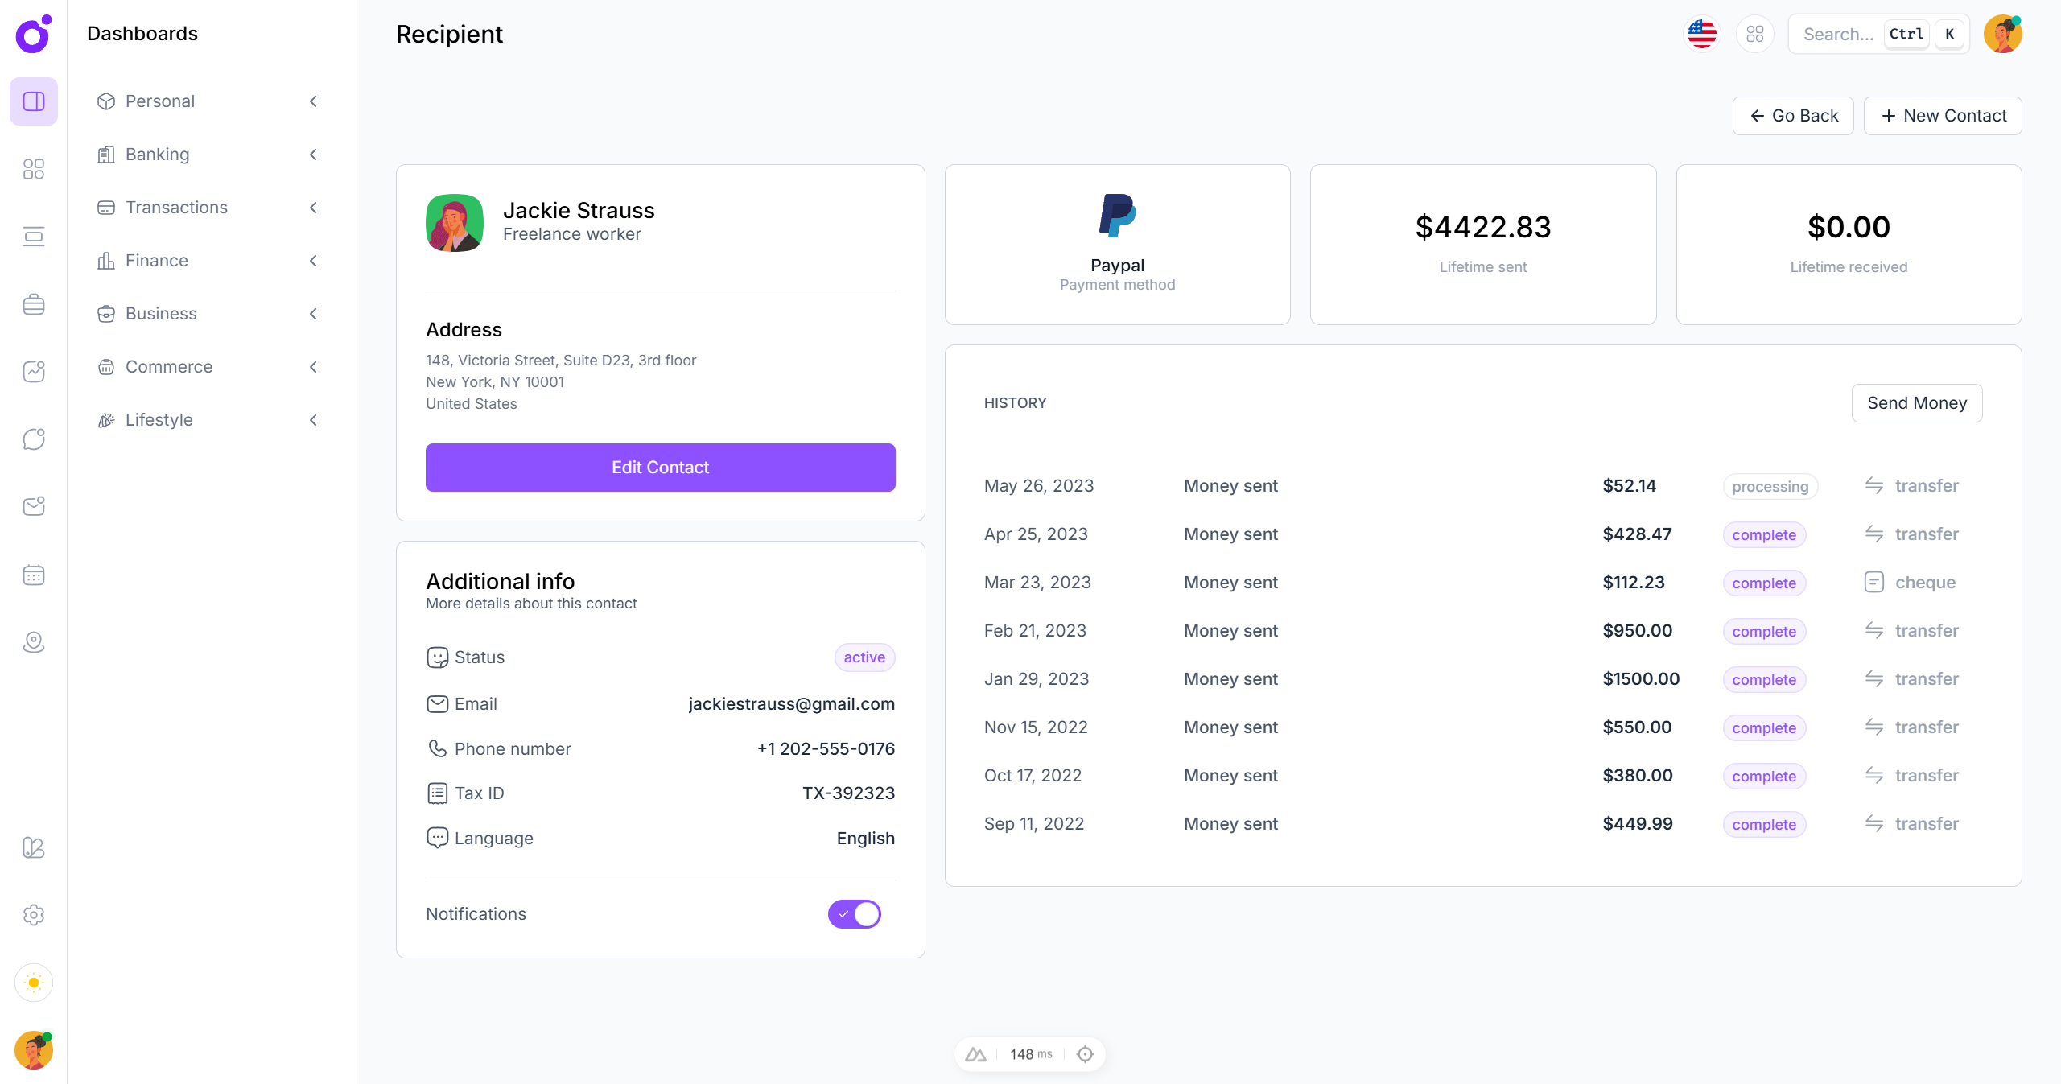Open the Commerce menu item

169,367
